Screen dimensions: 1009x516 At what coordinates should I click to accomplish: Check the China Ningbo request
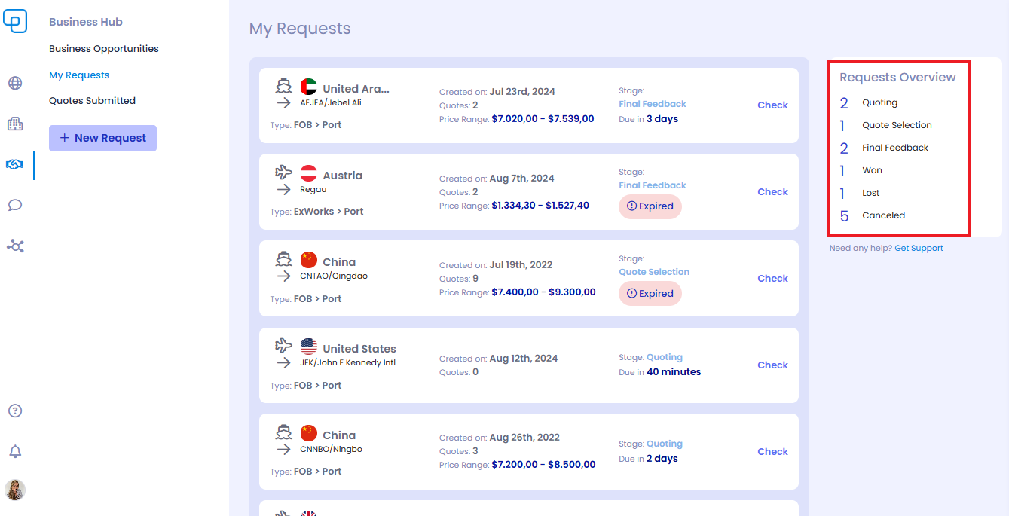coord(772,452)
